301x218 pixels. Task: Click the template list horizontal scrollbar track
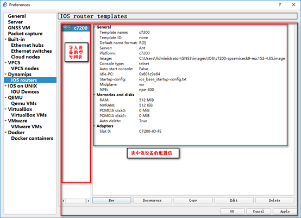(76, 201)
